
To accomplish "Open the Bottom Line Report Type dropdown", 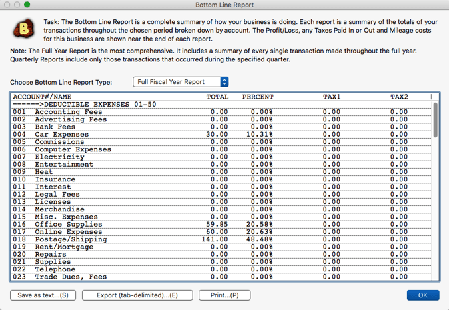I will point(181,82).
